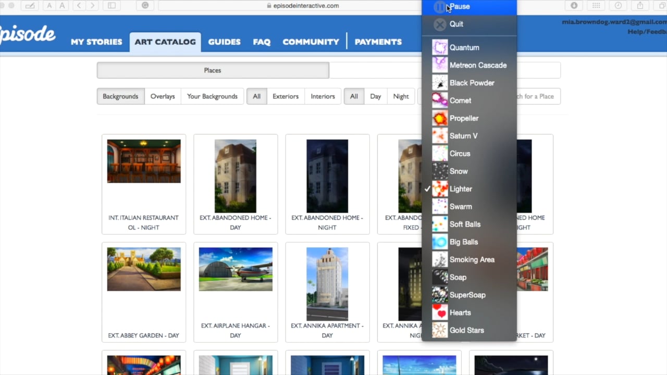This screenshot has width=667, height=375.
Task: Click Safari back navigation arrow
Action: tap(79, 6)
